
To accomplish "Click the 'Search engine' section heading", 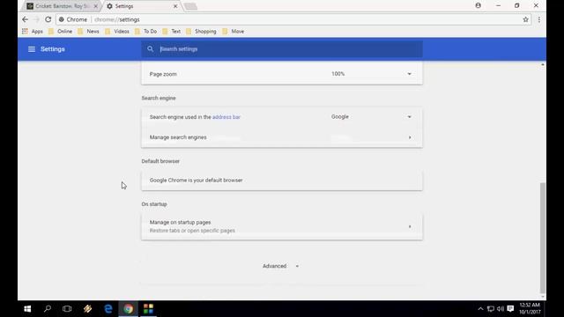I will click(x=159, y=98).
